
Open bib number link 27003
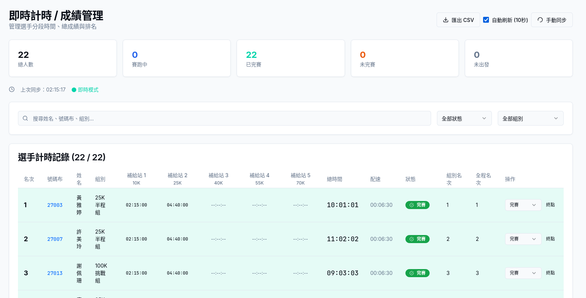(55, 205)
